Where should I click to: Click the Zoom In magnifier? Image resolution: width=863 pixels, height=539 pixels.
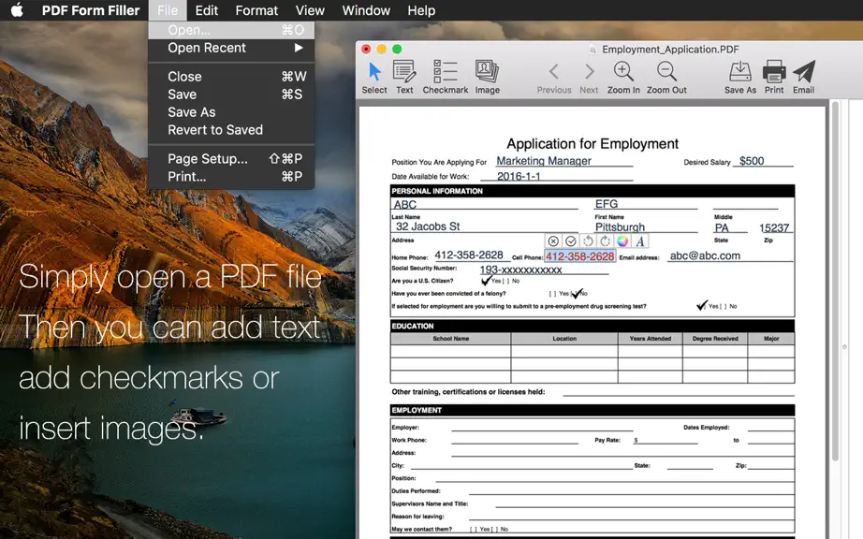[x=623, y=78]
